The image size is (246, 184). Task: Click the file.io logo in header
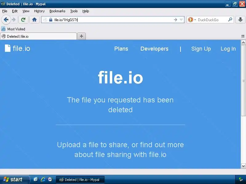tap(18, 48)
